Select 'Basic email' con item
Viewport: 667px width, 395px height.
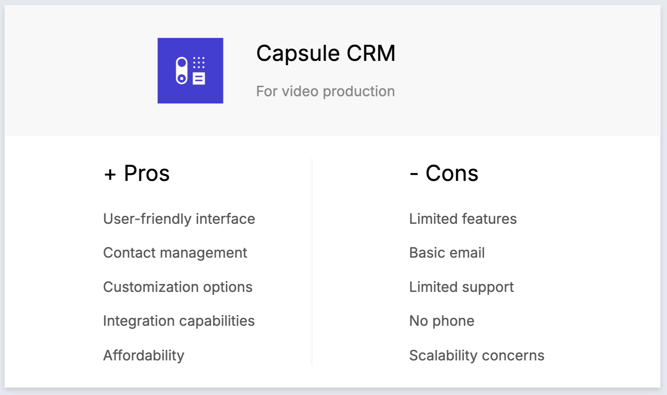tap(447, 253)
